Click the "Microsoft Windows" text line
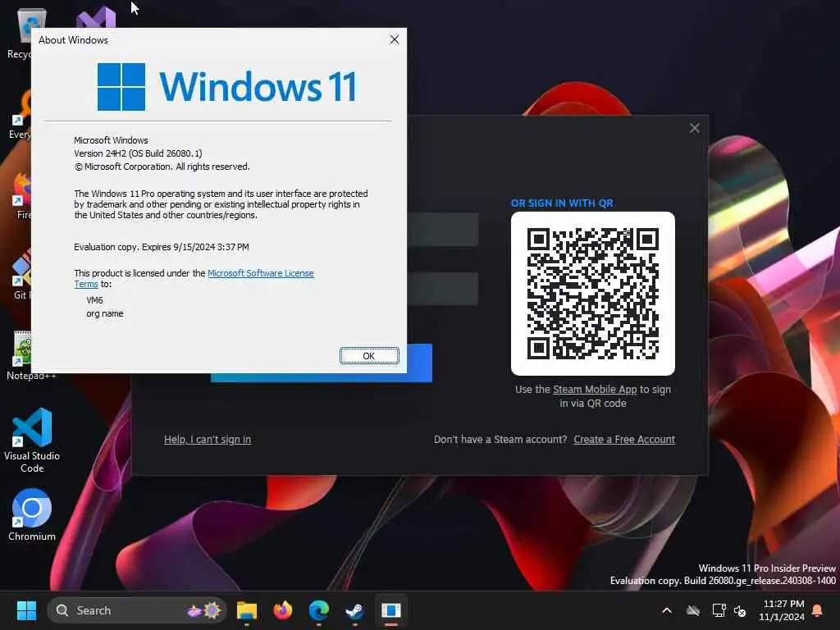 coord(111,140)
